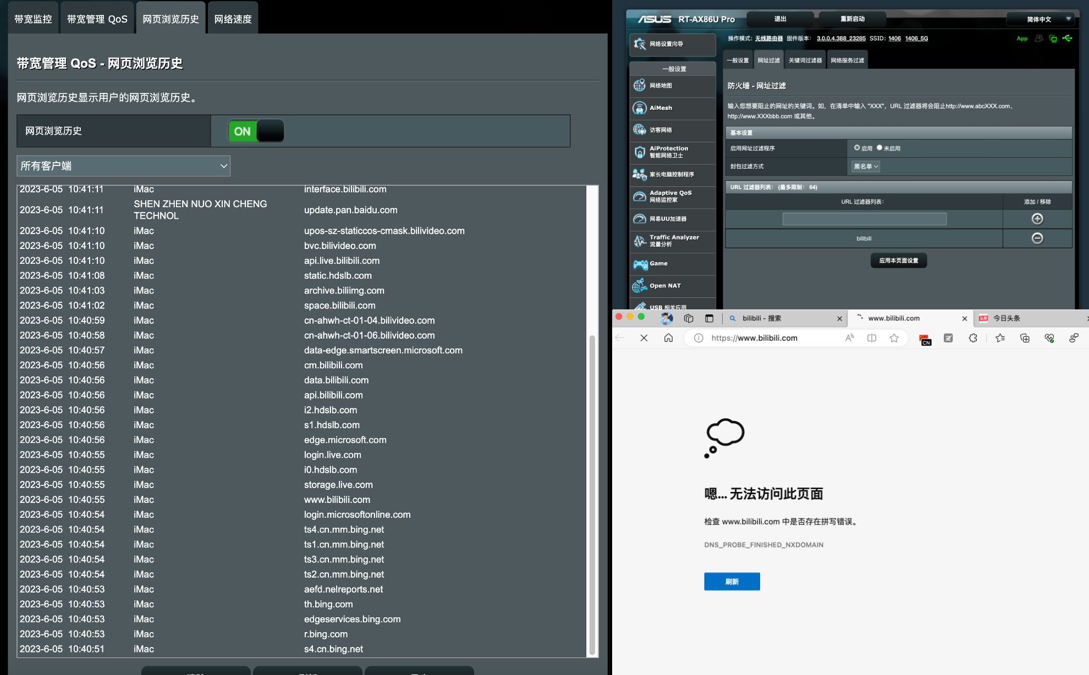This screenshot has height=675, width=1089.
Task: Click the site info icon in address bar
Action: pos(698,338)
